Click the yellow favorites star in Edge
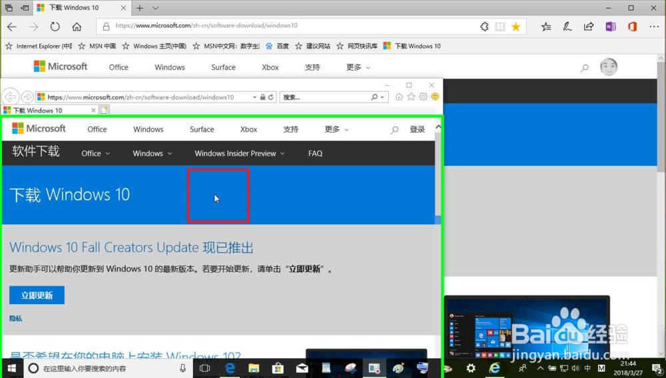666x378 pixels. point(515,27)
